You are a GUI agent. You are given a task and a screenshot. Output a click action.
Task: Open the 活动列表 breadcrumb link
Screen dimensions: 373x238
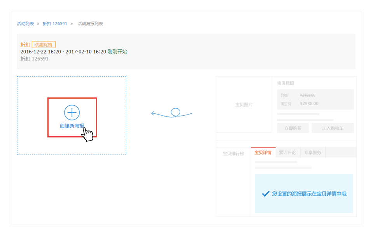(x=26, y=24)
